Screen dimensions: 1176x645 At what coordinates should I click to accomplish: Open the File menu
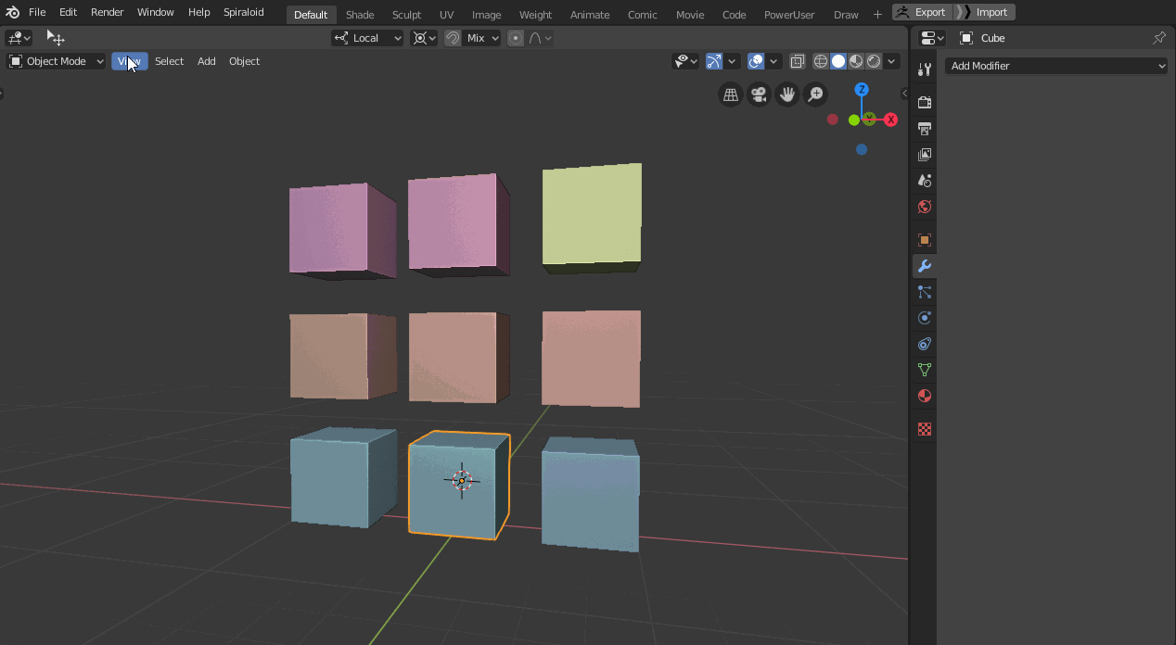[x=37, y=12]
